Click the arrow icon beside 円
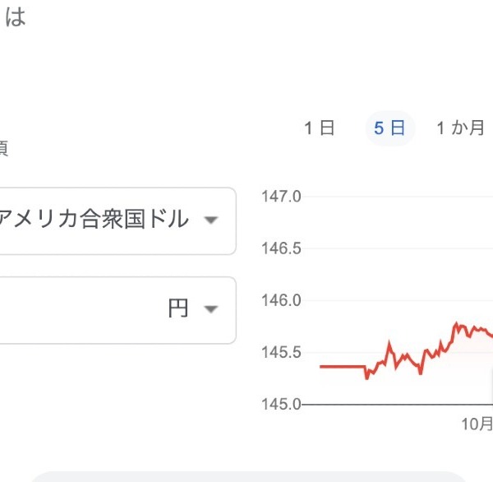This screenshot has height=482, width=493. tap(210, 309)
